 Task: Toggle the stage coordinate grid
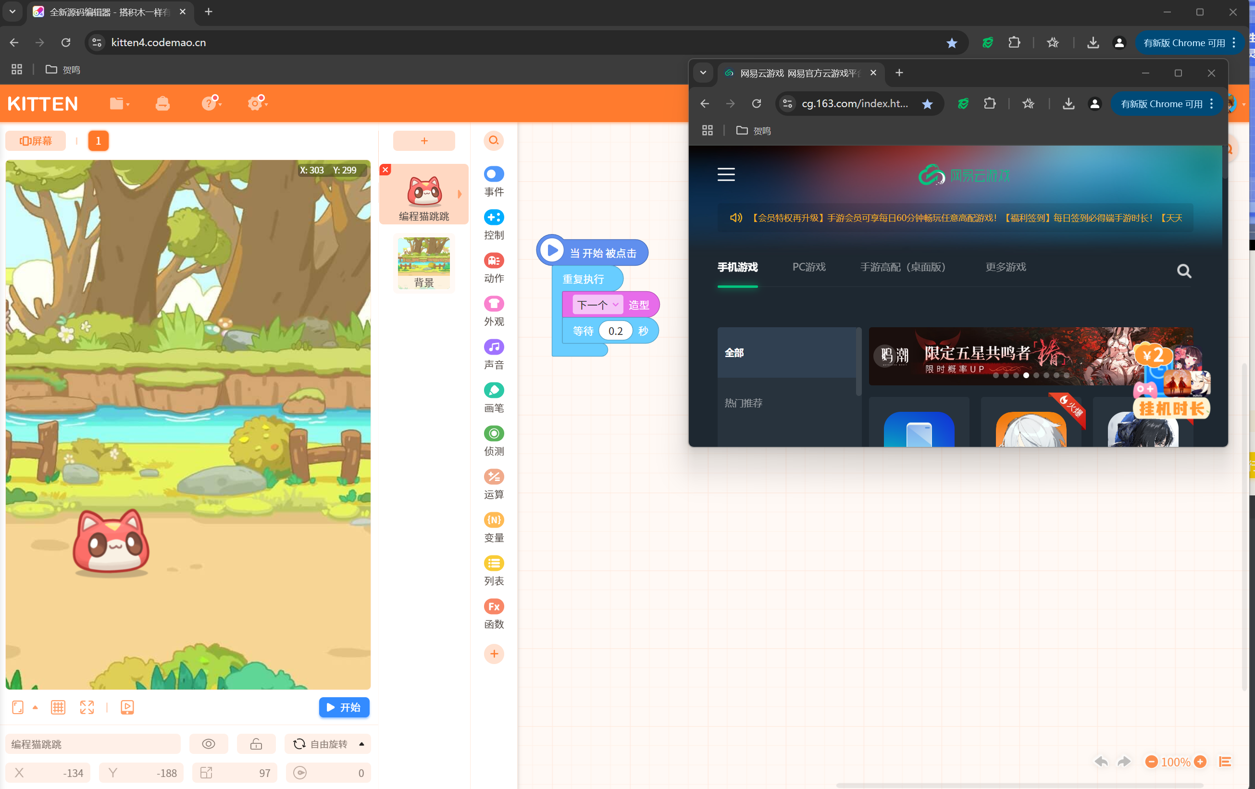coord(58,707)
